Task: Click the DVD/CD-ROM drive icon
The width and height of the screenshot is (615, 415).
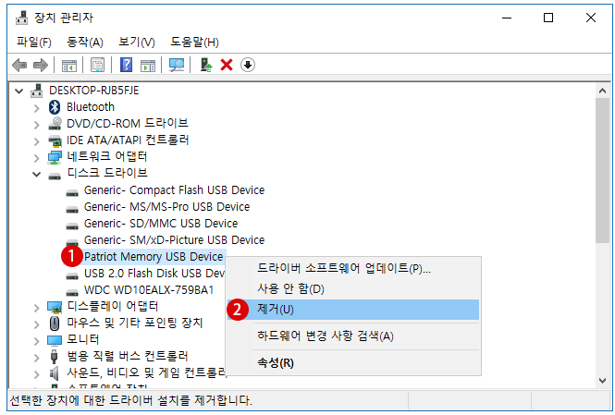Action: [x=55, y=124]
